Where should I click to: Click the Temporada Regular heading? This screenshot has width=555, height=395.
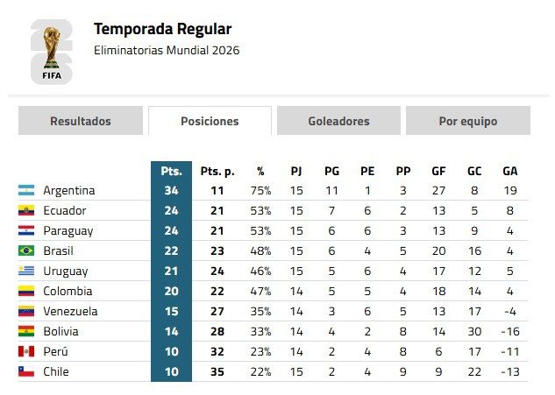[162, 29]
